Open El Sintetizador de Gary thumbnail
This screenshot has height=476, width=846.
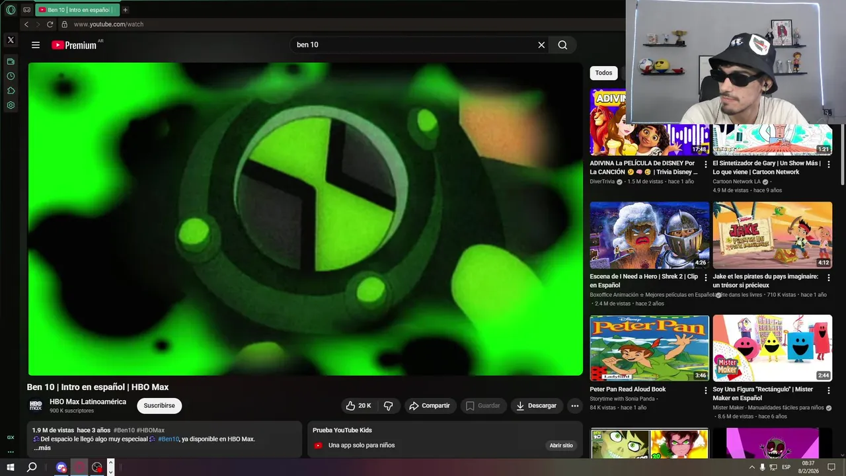[772, 139]
